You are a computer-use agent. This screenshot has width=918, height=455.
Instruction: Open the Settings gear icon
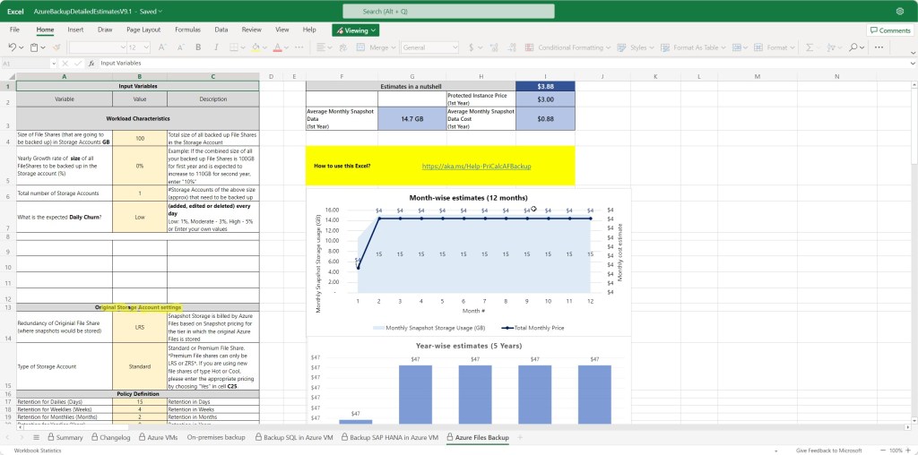click(x=899, y=12)
